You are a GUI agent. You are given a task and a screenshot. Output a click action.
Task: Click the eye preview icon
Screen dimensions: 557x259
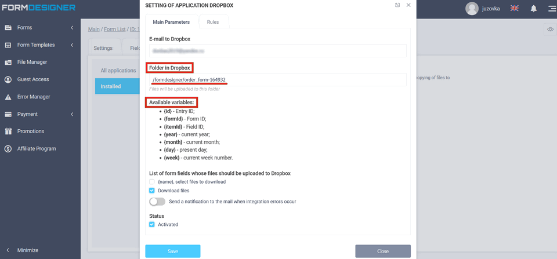coord(550,29)
